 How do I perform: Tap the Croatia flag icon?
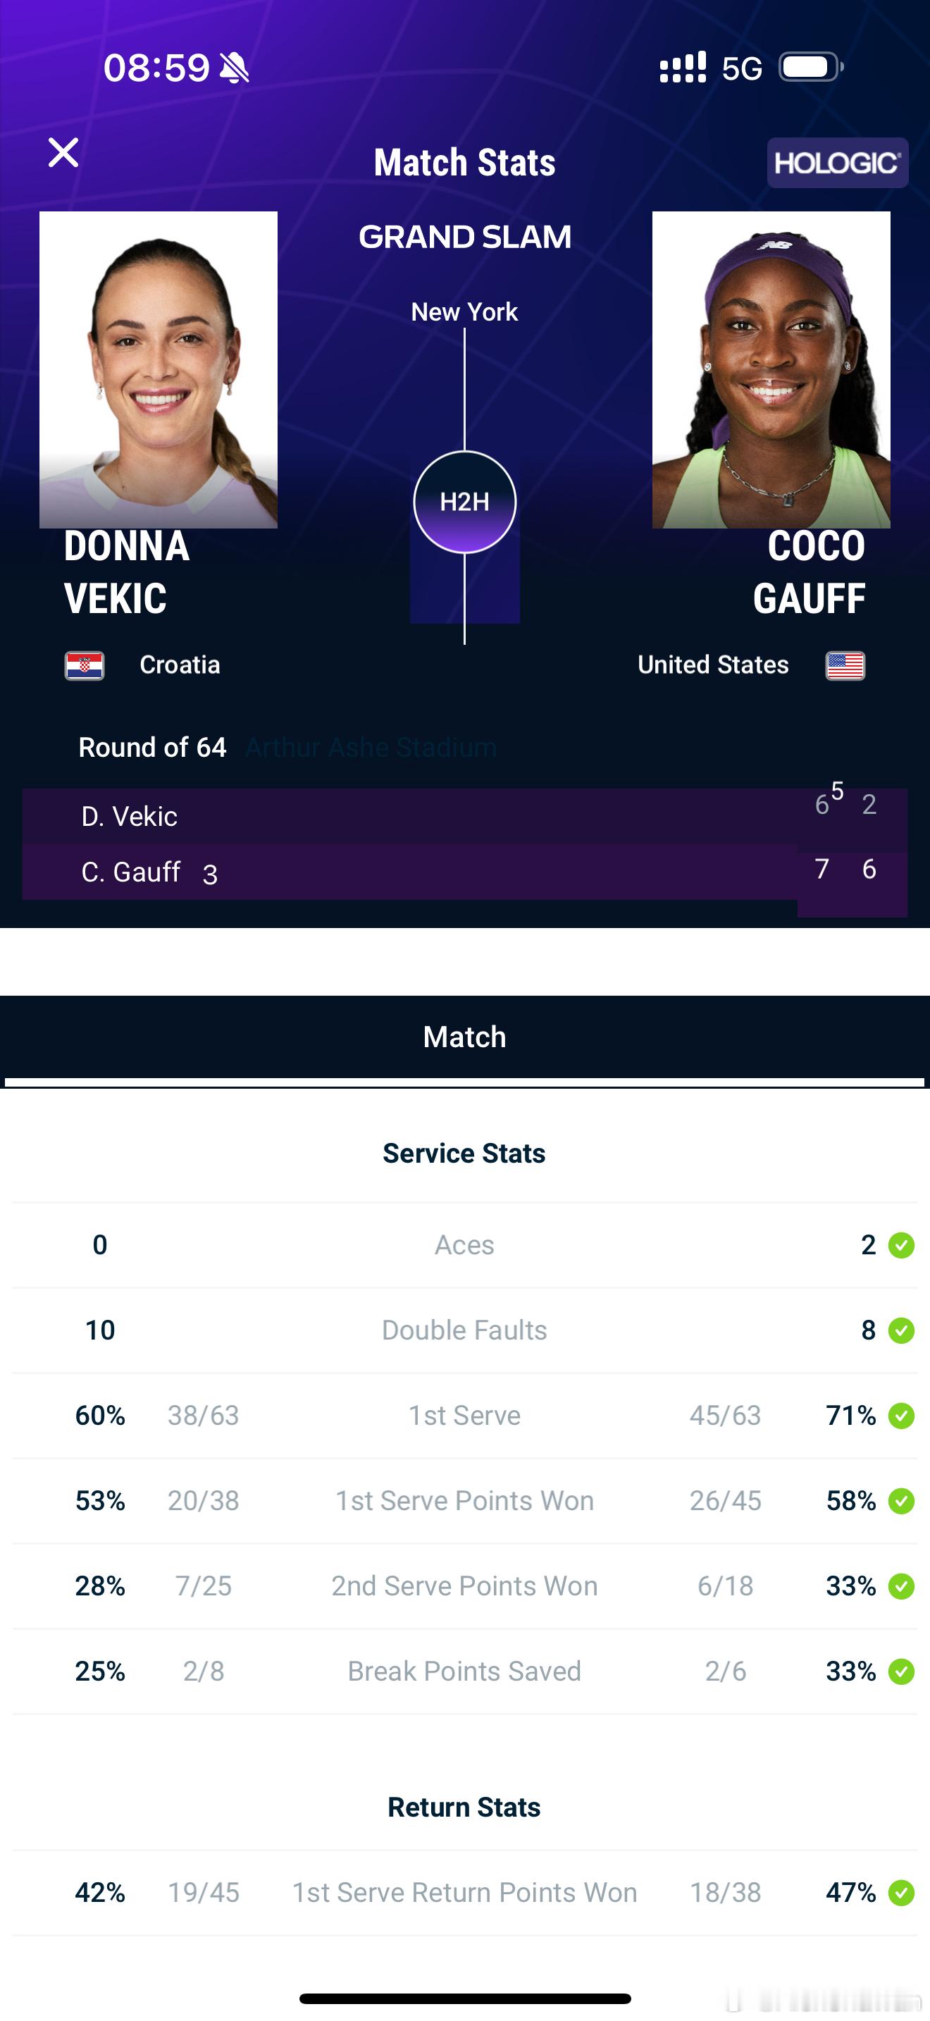[85, 665]
